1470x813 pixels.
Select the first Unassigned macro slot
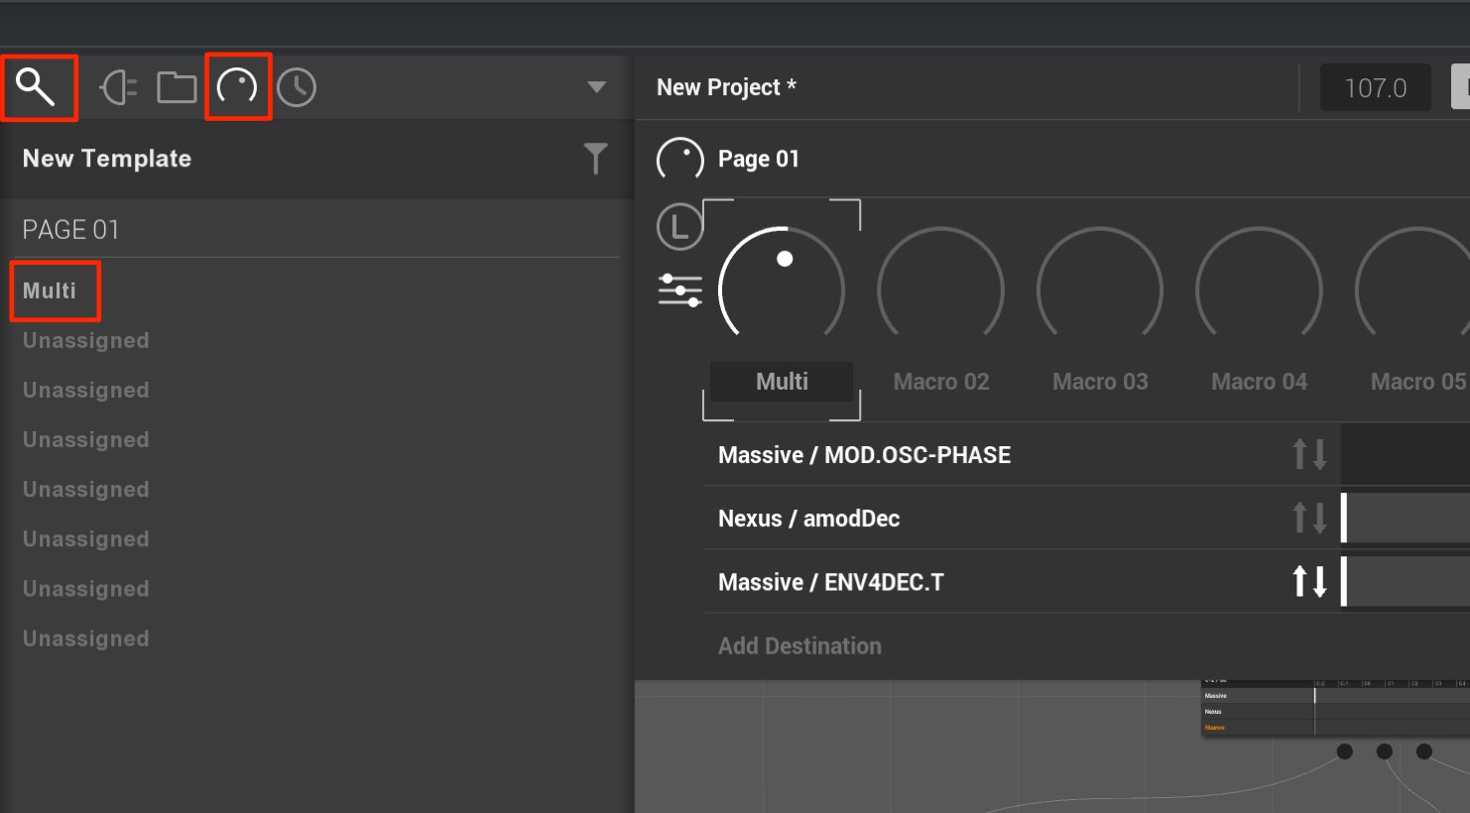86,340
